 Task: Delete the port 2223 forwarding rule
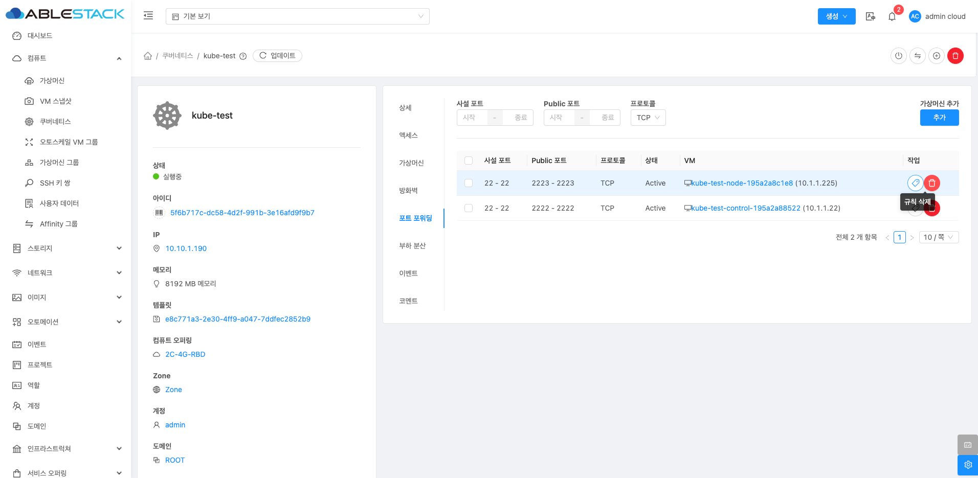pos(932,183)
